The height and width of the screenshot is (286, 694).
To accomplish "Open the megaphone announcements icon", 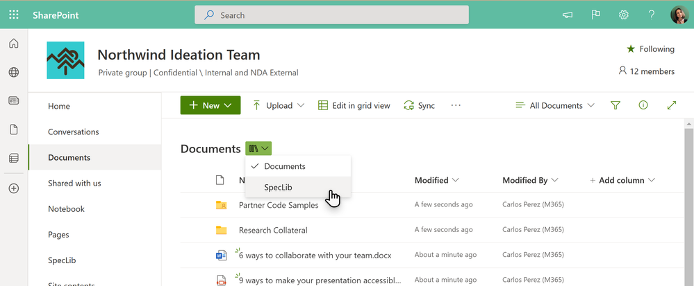I will 568,15.
